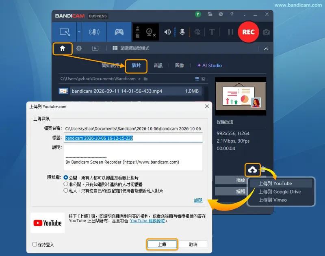Image resolution: width=325 pixels, height=256 pixels.
Task: Open folder icon beside Bandicam path
Action: [x=145, y=79]
